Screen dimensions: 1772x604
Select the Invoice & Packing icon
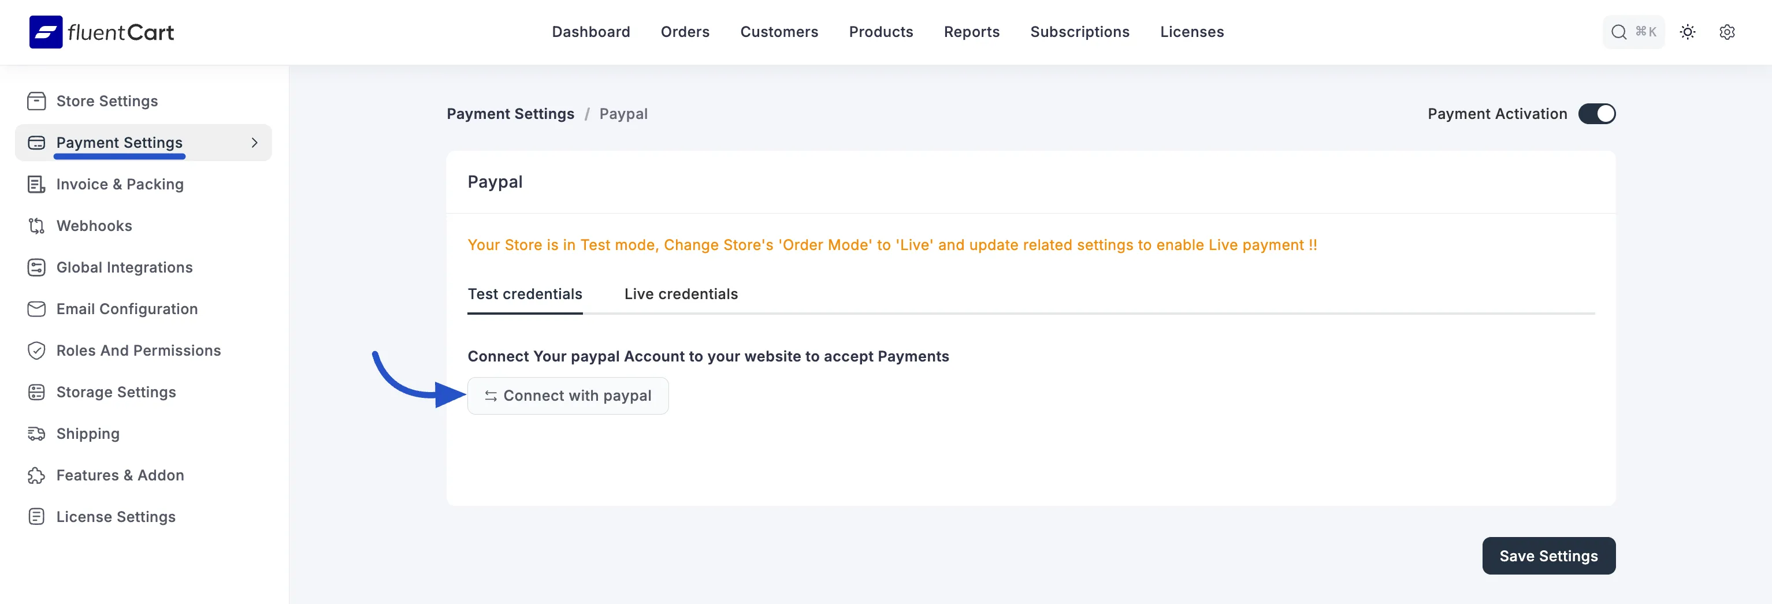(36, 184)
